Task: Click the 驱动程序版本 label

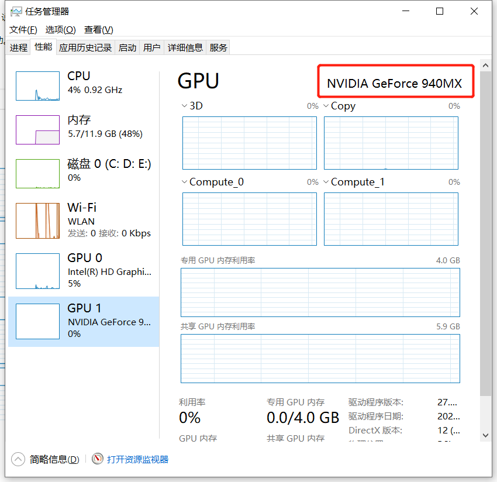Action: [375, 402]
